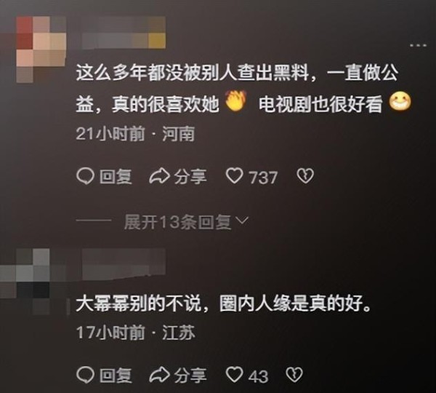Like the comment with 43 likes
This screenshot has width=436, height=393.
click(235, 375)
